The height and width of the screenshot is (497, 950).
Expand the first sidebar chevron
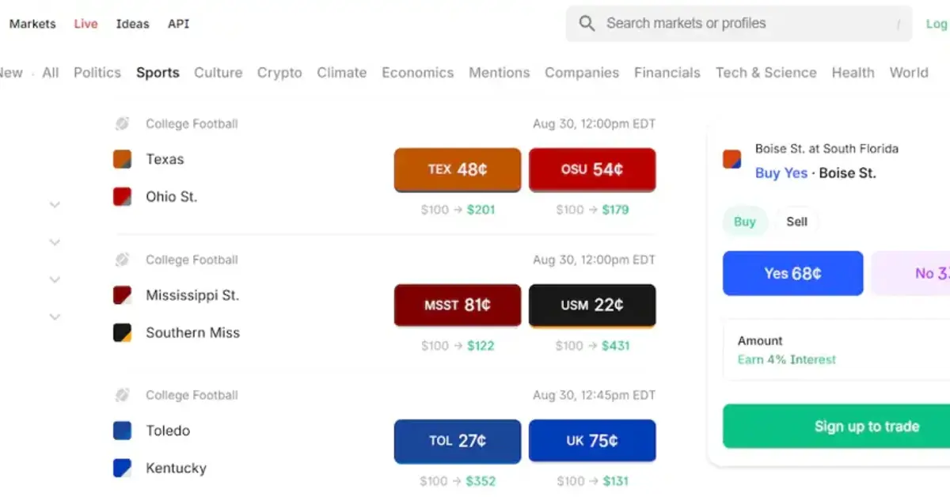[x=55, y=205]
